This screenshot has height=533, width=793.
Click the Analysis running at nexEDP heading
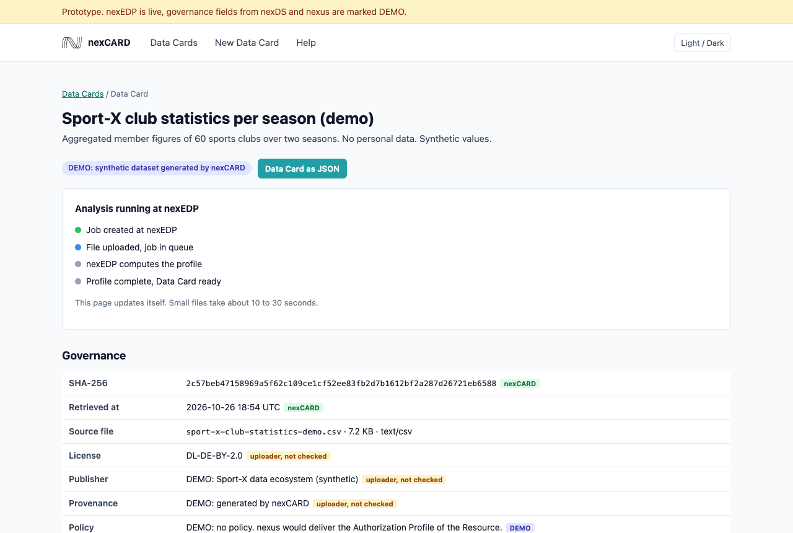tap(137, 209)
